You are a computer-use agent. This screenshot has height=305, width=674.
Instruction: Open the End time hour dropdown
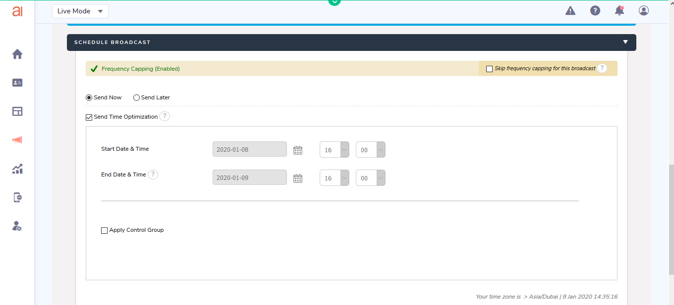click(x=335, y=178)
